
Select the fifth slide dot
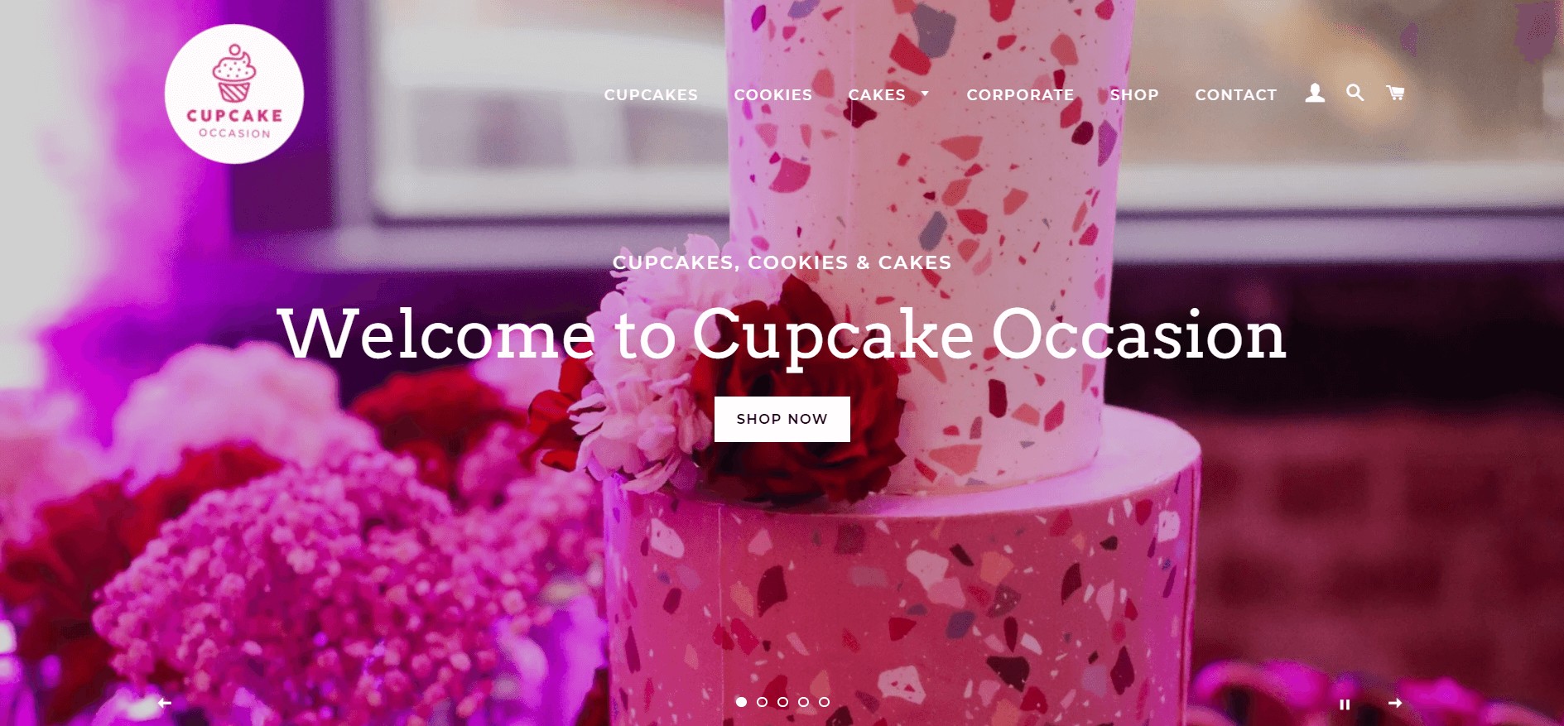point(824,702)
